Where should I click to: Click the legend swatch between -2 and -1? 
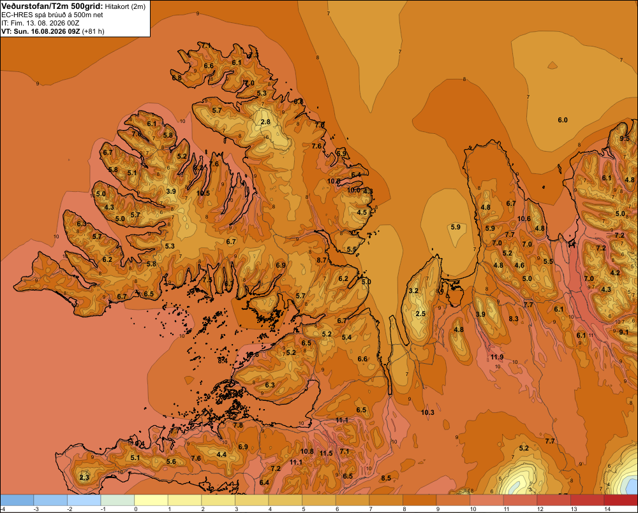click(84, 500)
